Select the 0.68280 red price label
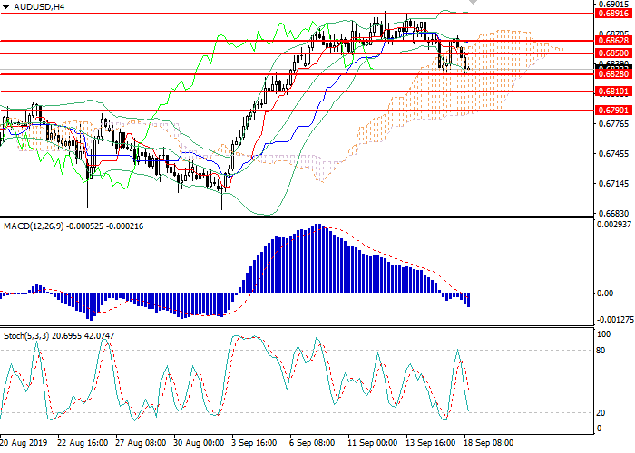The width and height of the screenshot is (635, 453). [x=612, y=73]
